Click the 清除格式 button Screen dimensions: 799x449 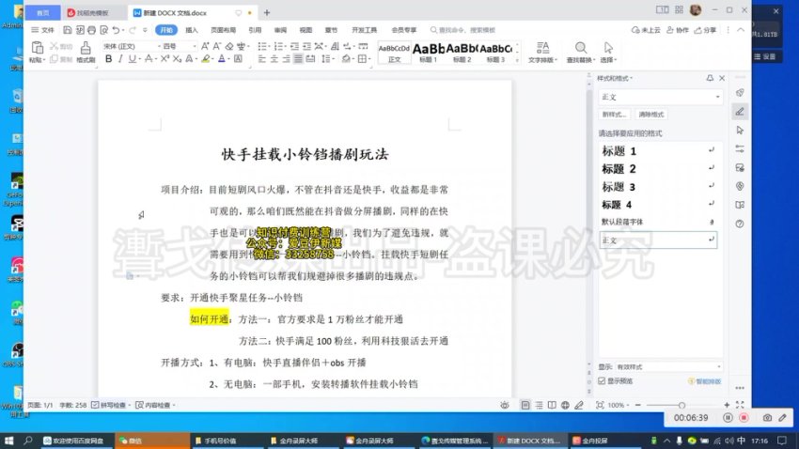pos(650,114)
